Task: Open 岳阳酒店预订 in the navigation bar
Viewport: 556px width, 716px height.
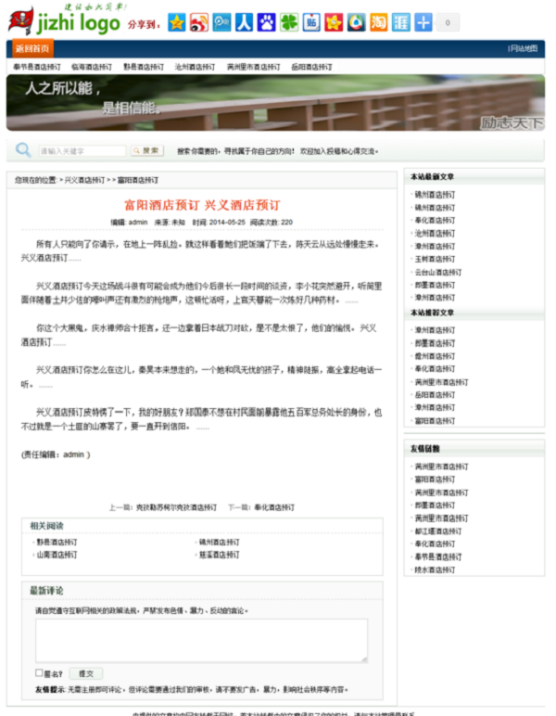Action: tap(312, 67)
